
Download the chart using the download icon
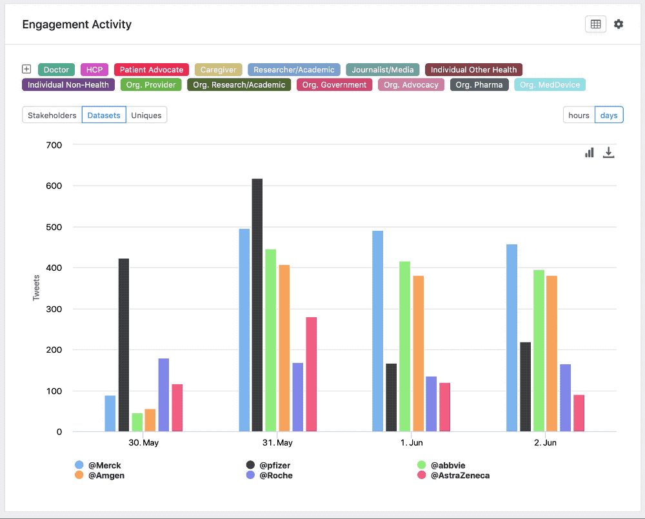coord(608,153)
